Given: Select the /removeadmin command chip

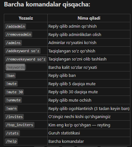Looking at the screenshot, I should pos(18,34).
